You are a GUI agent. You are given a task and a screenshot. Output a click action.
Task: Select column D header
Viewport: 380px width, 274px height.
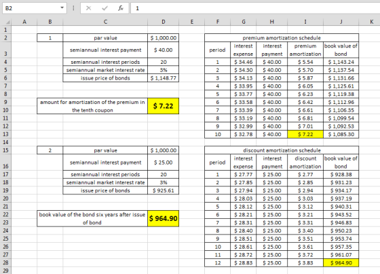[x=163, y=22]
